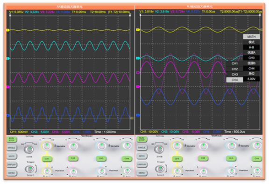
Task: Click the DISPLAY button on right scope
Action: coord(142,164)
